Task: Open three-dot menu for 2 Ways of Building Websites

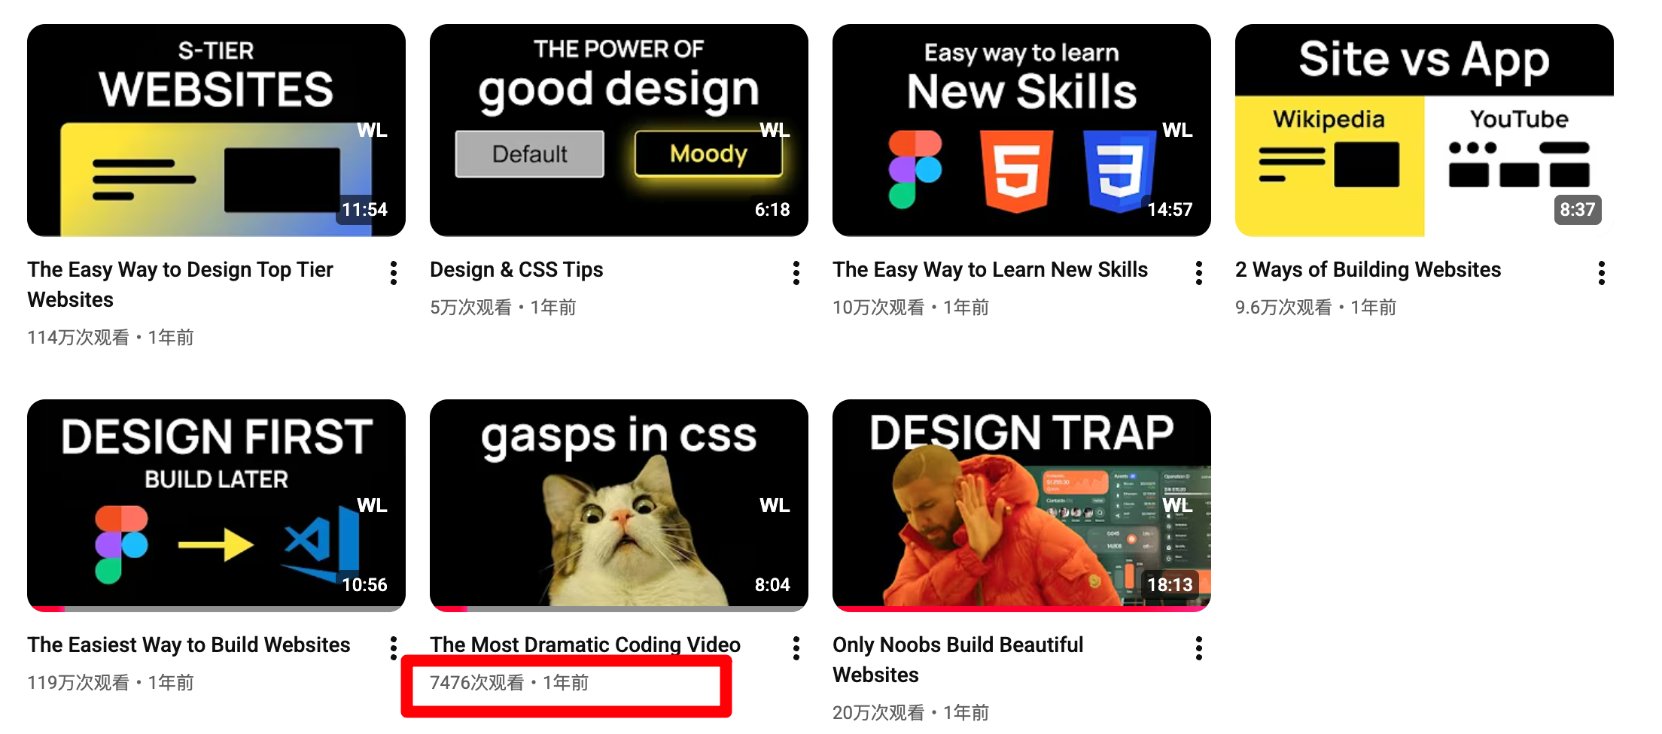Action: tap(1602, 273)
